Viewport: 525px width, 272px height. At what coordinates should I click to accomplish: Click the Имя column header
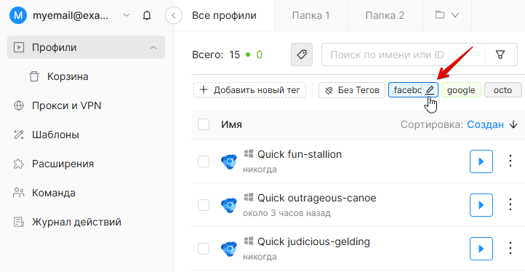coord(231,125)
